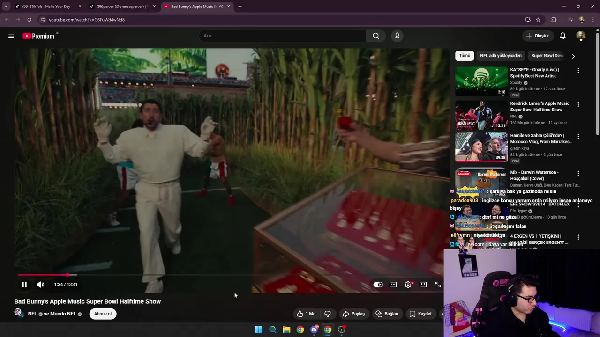The width and height of the screenshot is (600, 337).
Task: Select NFL adlı yükleyiciden chip
Action: (x=501, y=56)
